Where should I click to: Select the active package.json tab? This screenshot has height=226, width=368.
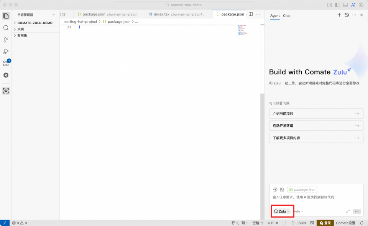230,14
